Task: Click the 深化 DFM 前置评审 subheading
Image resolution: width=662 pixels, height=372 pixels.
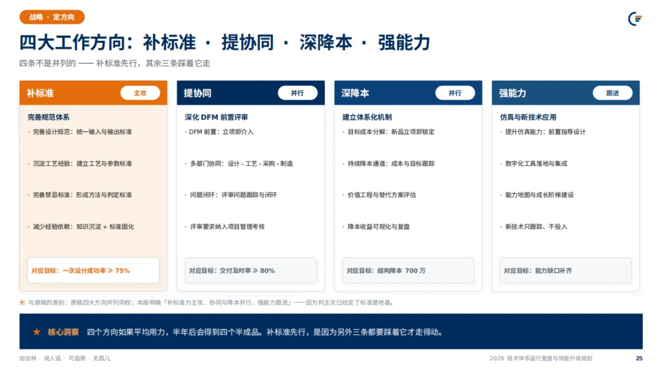Action: click(216, 117)
